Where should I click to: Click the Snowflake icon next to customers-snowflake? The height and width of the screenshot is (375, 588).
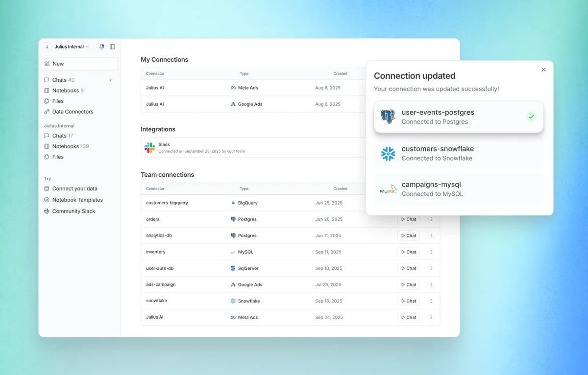pyautogui.click(x=388, y=153)
